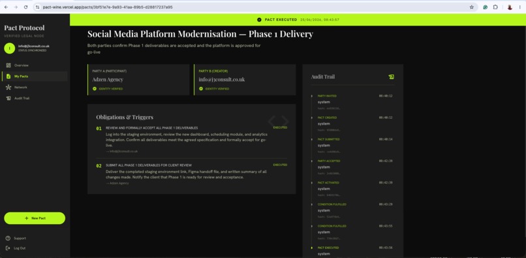Log out using the Log Out link
This screenshot has width=526, height=258.
(16, 248)
